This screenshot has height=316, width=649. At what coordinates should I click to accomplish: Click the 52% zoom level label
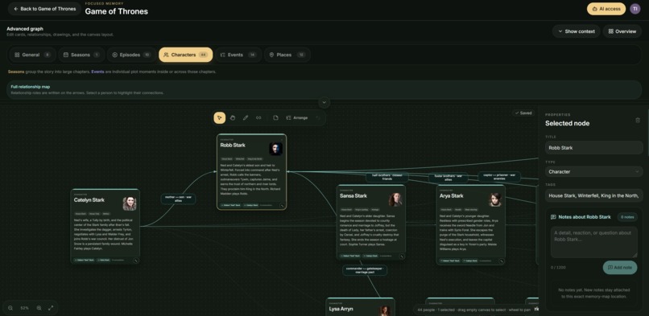(x=25, y=308)
